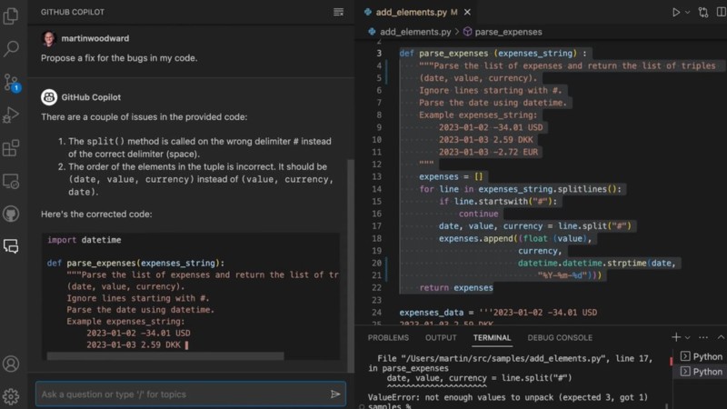
Task: Click parse_expenses symbol in breadcrumb
Action: click(x=508, y=32)
